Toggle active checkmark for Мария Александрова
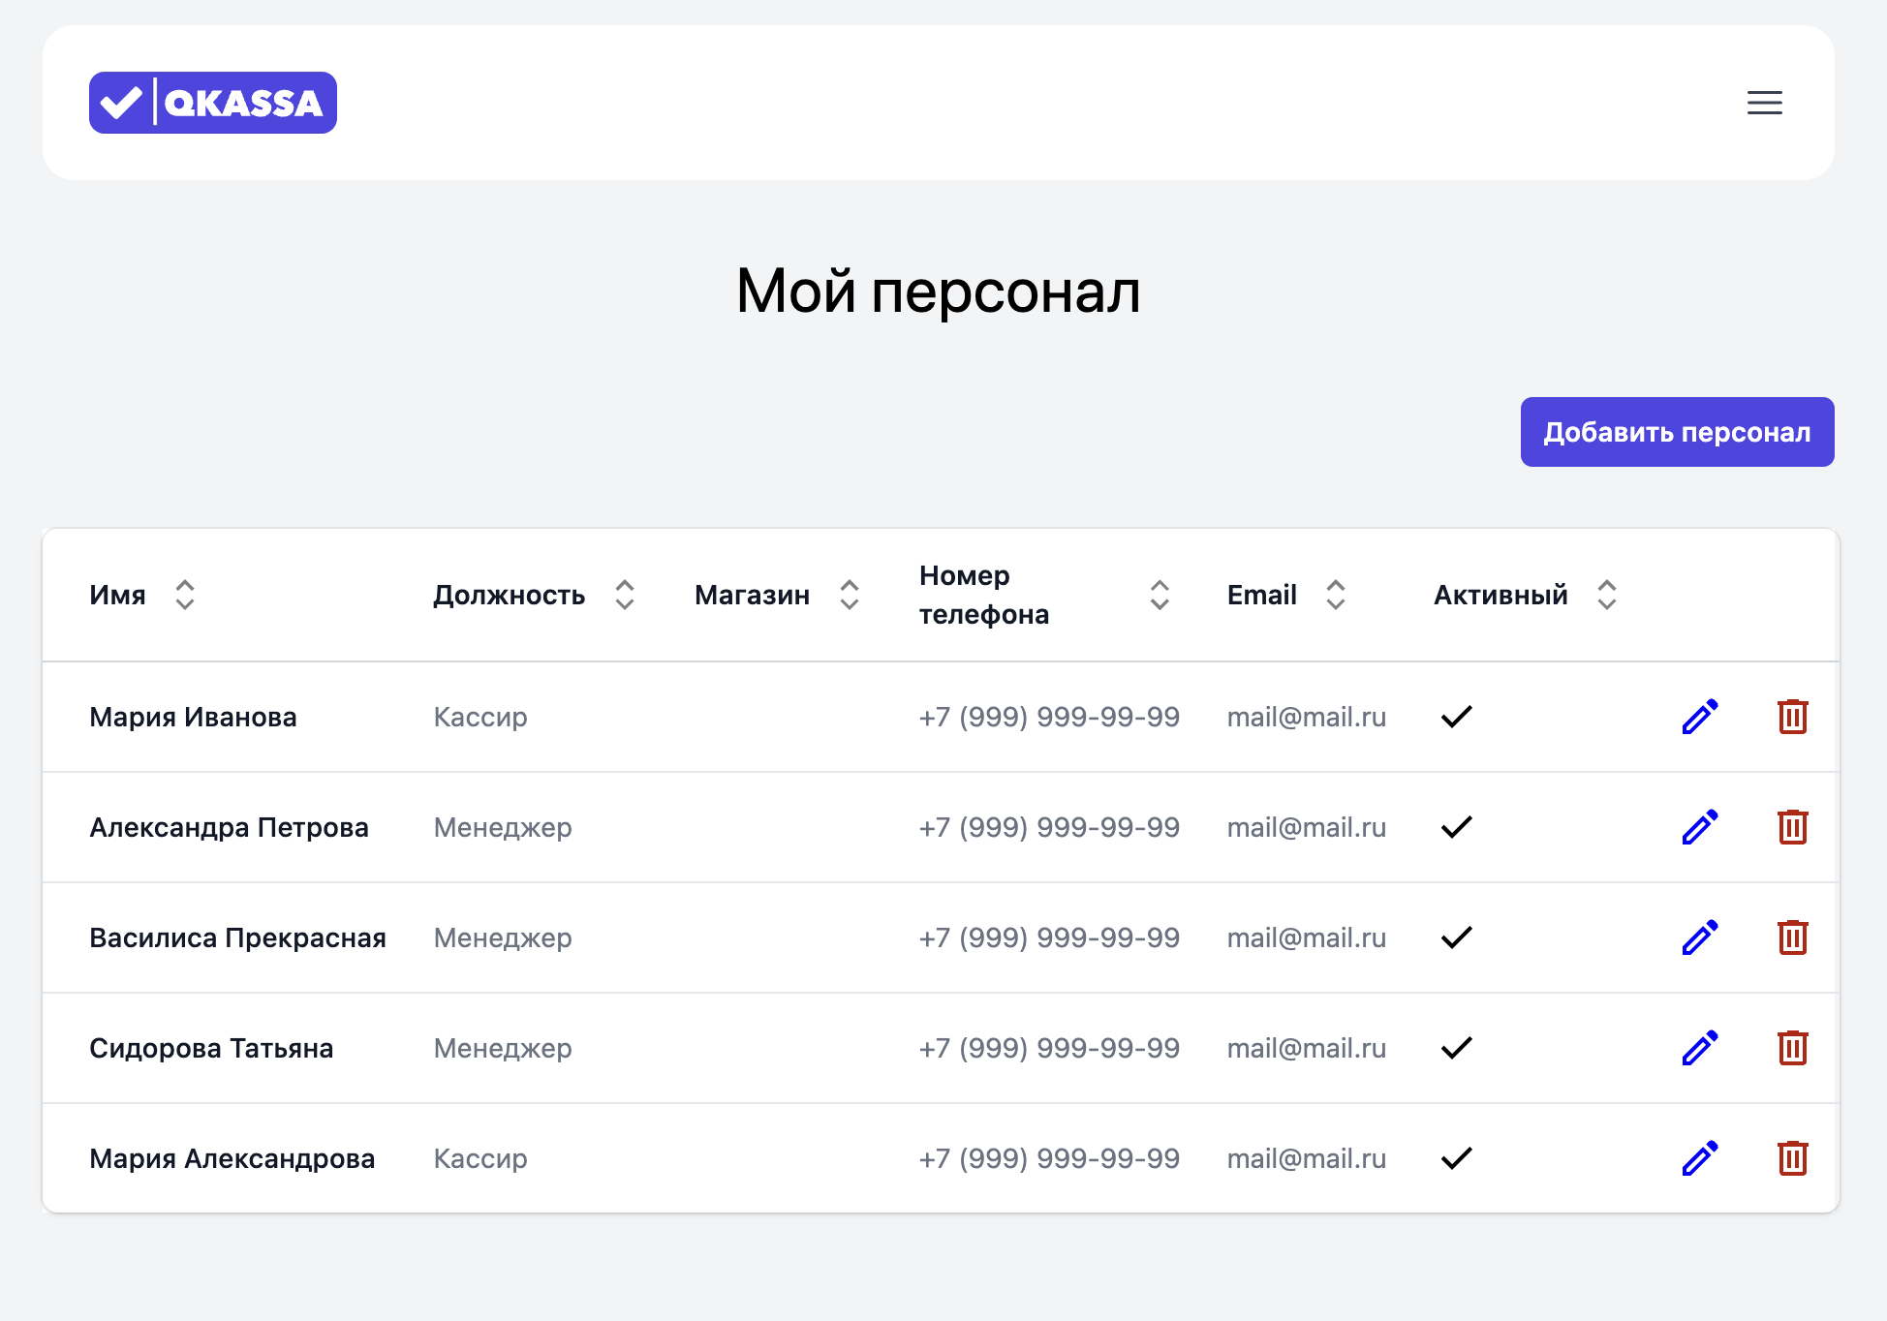 [x=1456, y=1158]
